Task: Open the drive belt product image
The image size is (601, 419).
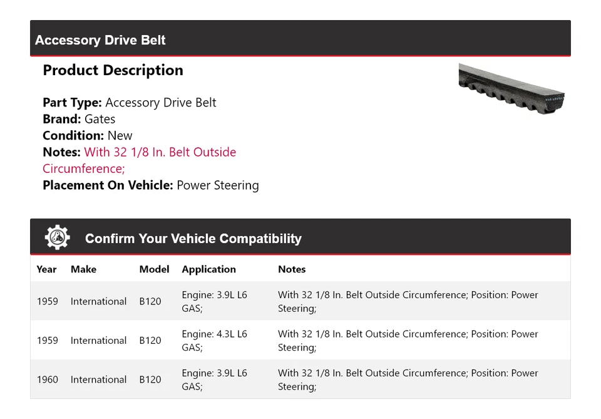Action: click(x=511, y=88)
